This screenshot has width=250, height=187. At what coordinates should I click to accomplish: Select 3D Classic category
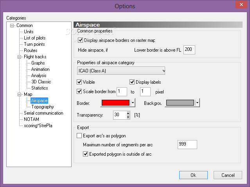(x=41, y=82)
